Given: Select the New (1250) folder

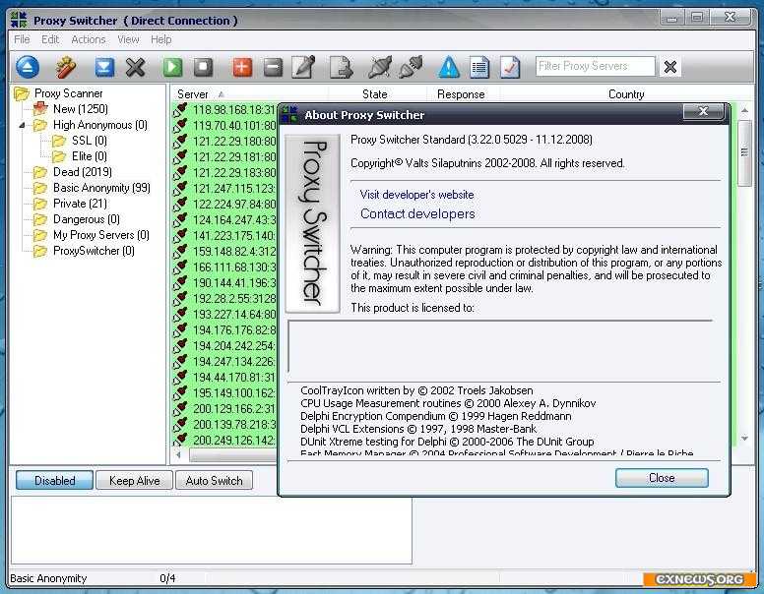Looking at the screenshot, I should (x=81, y=109).
